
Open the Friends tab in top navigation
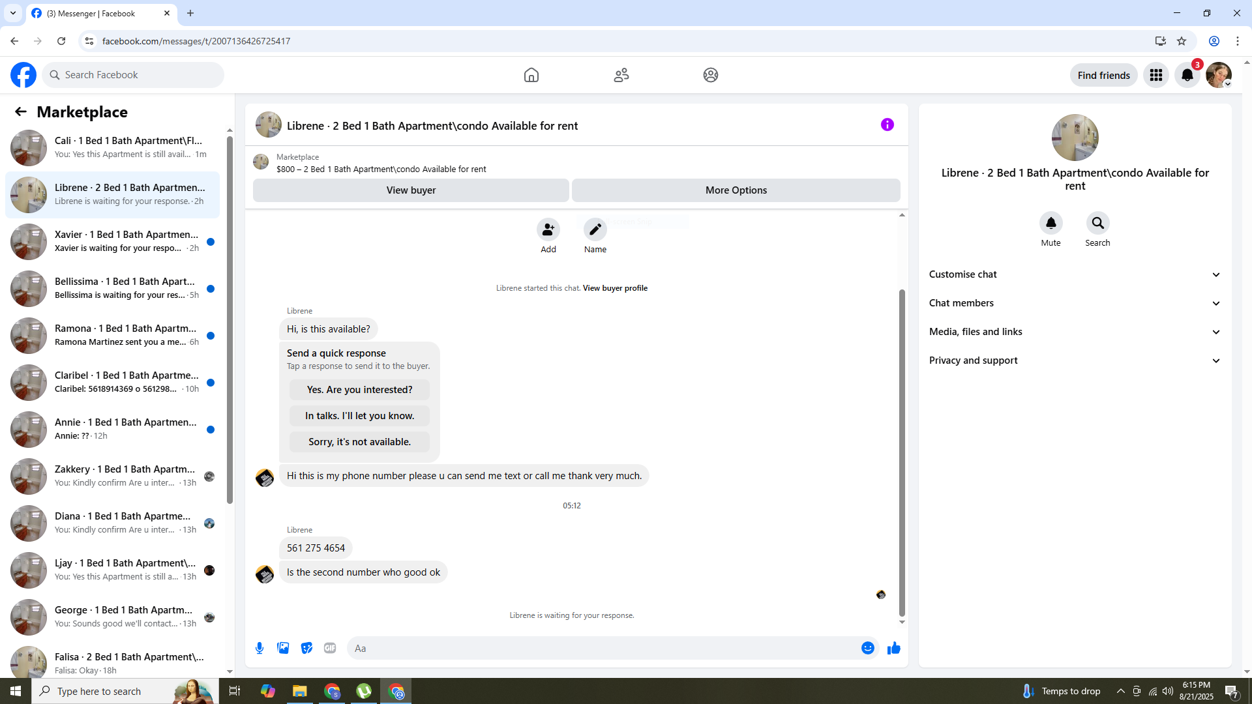coord(621,75)
